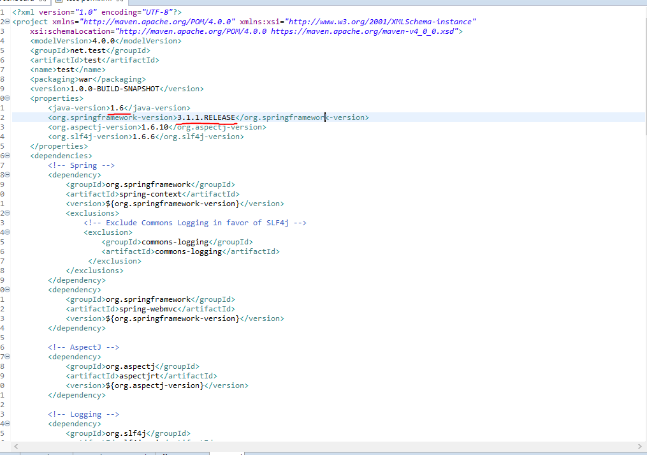Click the groupId org.aspectj line
This screenshot has width=647, height=455.
tap(133, 366)
